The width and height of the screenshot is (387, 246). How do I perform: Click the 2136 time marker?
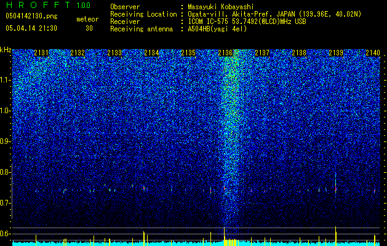(x=225, y=53)
